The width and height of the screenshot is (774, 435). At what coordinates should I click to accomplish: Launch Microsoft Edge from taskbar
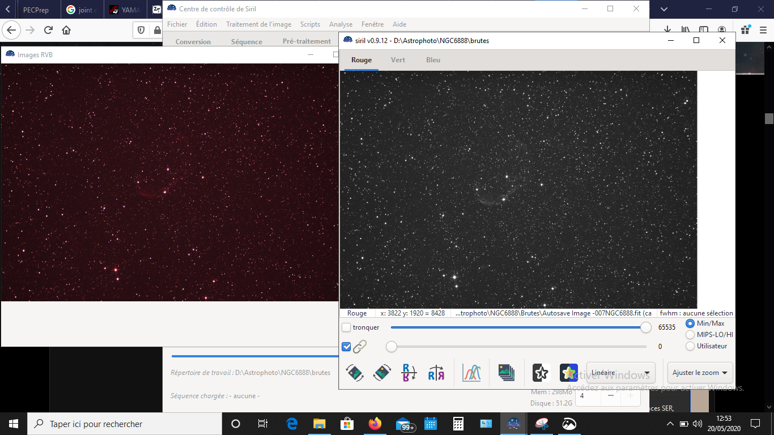point(292,424)
